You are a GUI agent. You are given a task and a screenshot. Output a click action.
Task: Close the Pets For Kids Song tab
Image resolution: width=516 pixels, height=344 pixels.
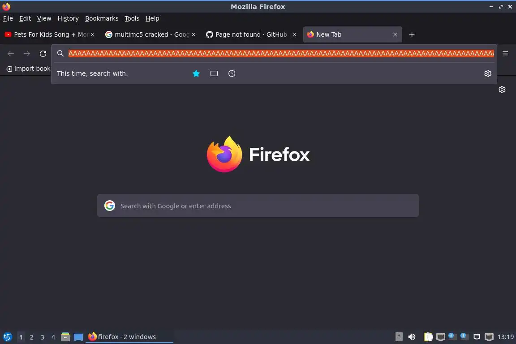click(x=93, y=34)
